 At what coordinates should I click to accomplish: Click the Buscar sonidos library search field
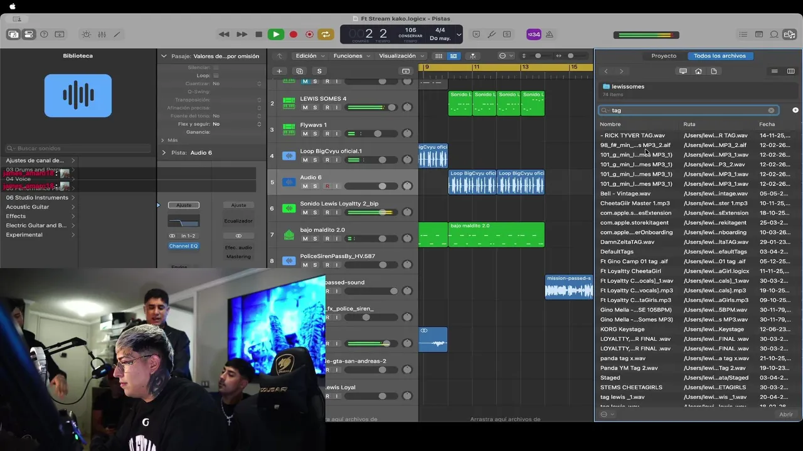[x=78, y=148]
